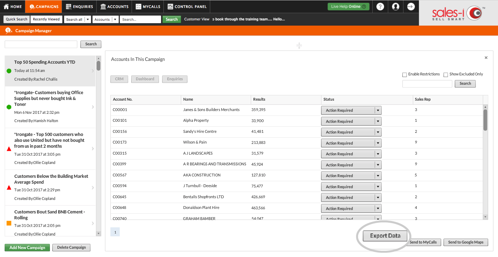The height and width of the screenshot is (257, 498).
Task: Open the help question mark icon
Action: tap(380, 7)
